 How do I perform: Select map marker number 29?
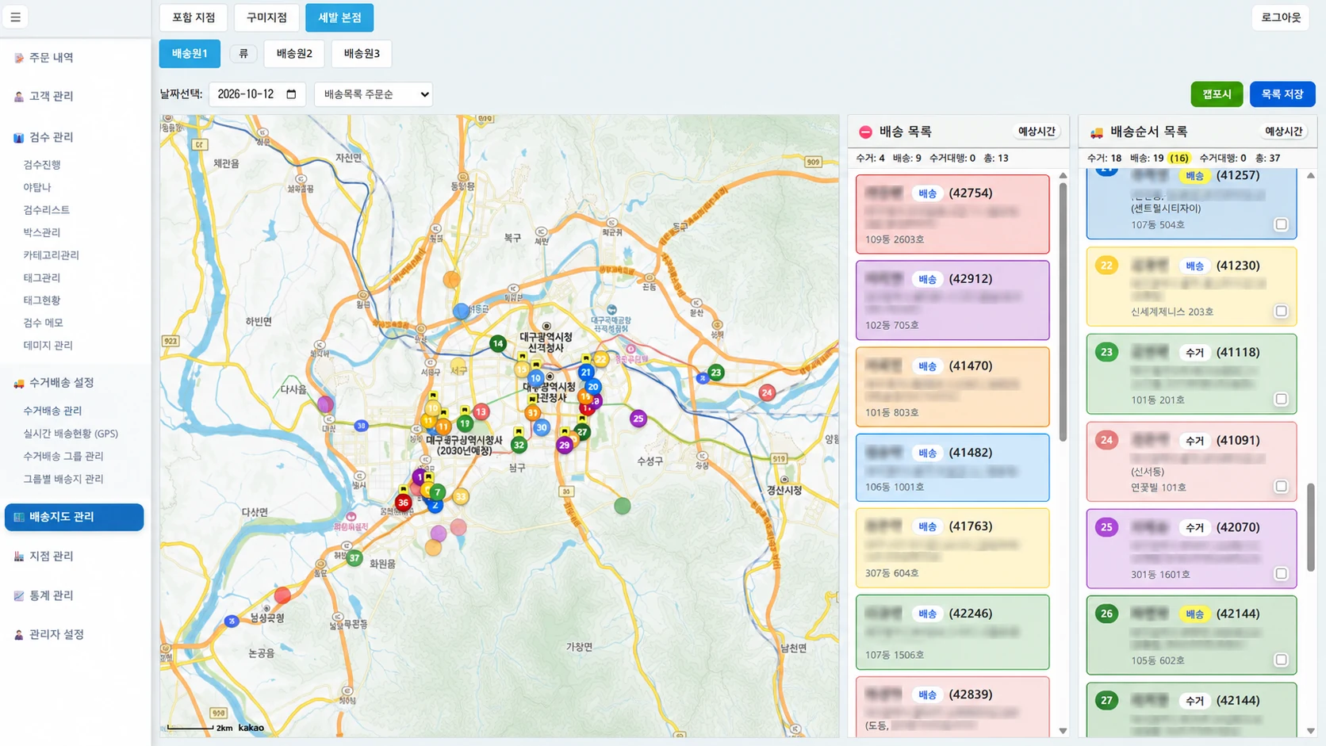564,445
